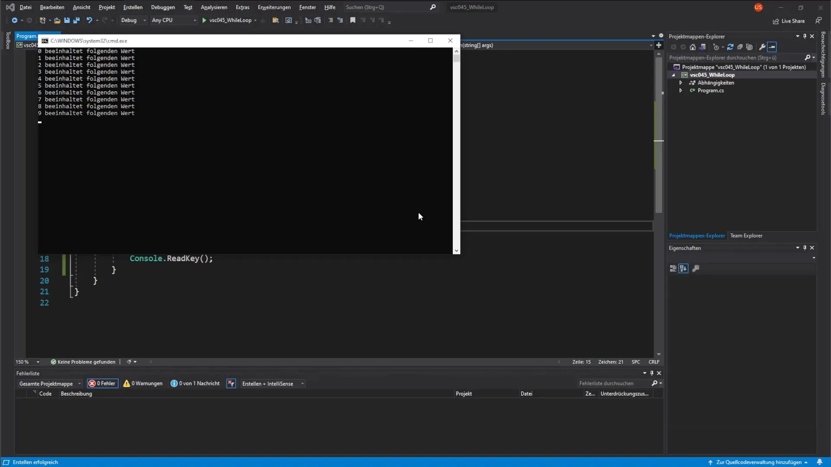Image resolution: width=831 pixels, height=467 pixels.
Task: Open the Any CPU platform dropdown
Action: (x=174, y=20)
